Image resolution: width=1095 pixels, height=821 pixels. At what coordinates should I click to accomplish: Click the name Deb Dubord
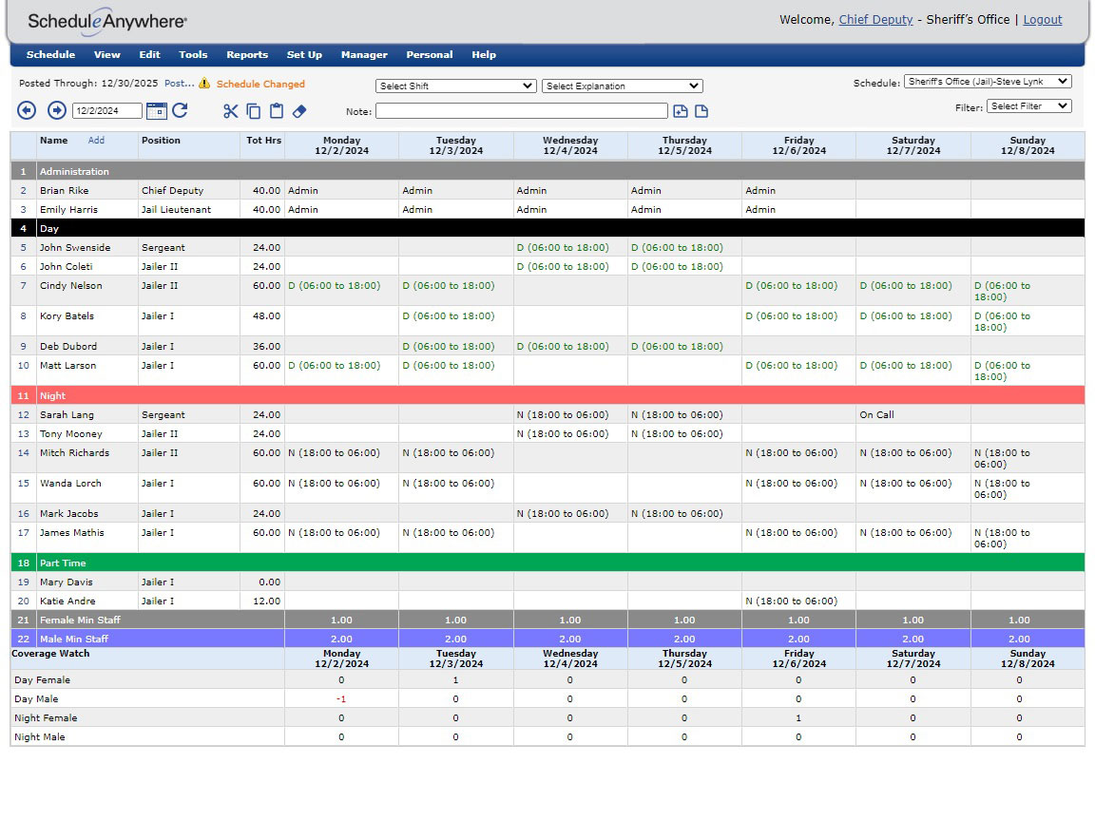[68, 346]
